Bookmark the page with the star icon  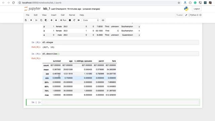(x=179, y=3)
